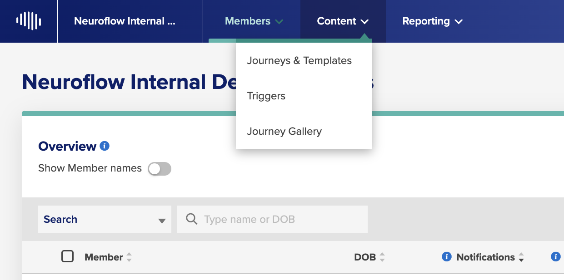Open Journey Gallery menu entry
This screenshot has height=280, width=564.
pos(284,131)
